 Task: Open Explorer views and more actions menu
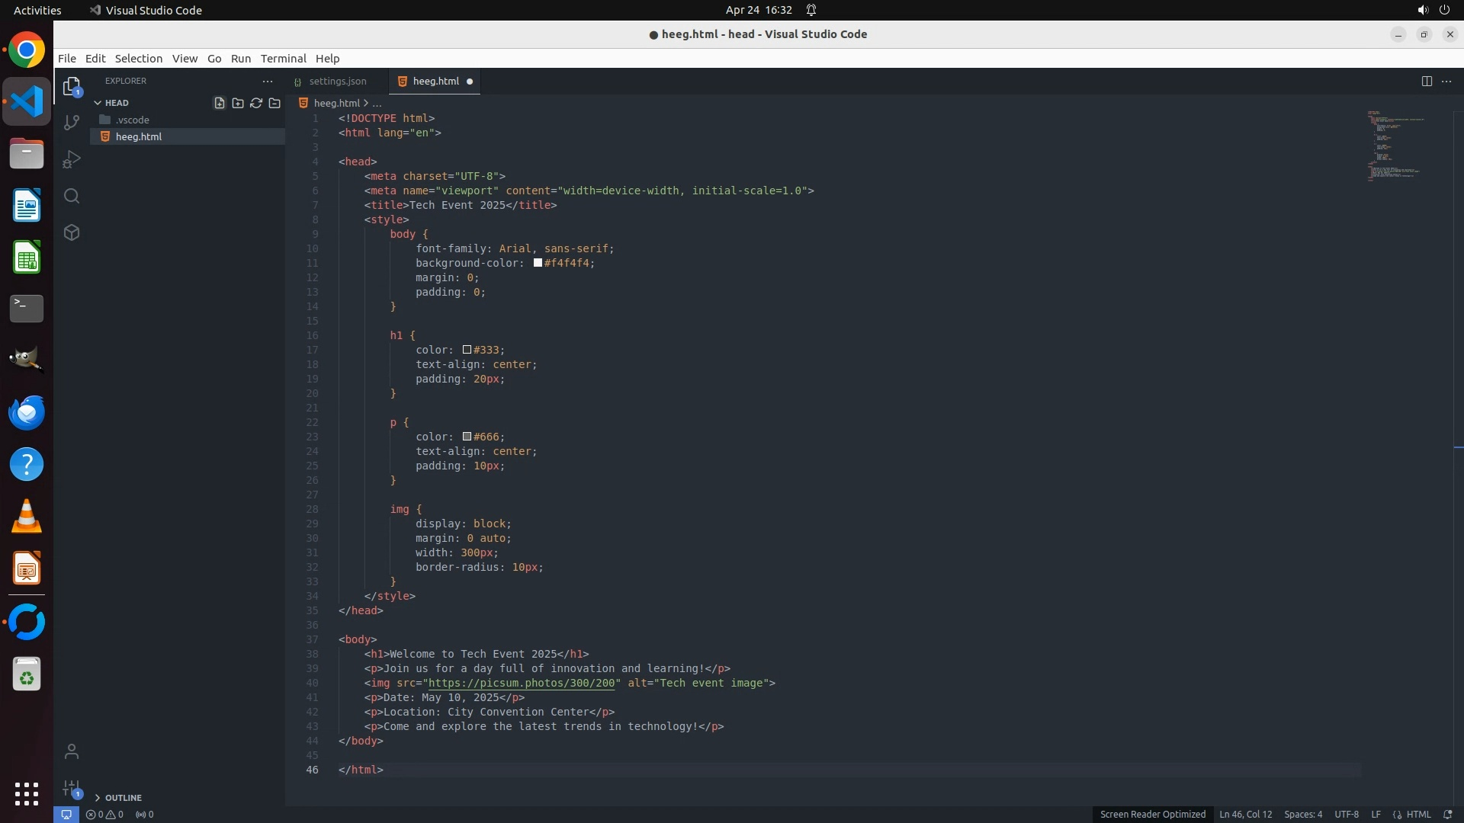coord(267,81)
